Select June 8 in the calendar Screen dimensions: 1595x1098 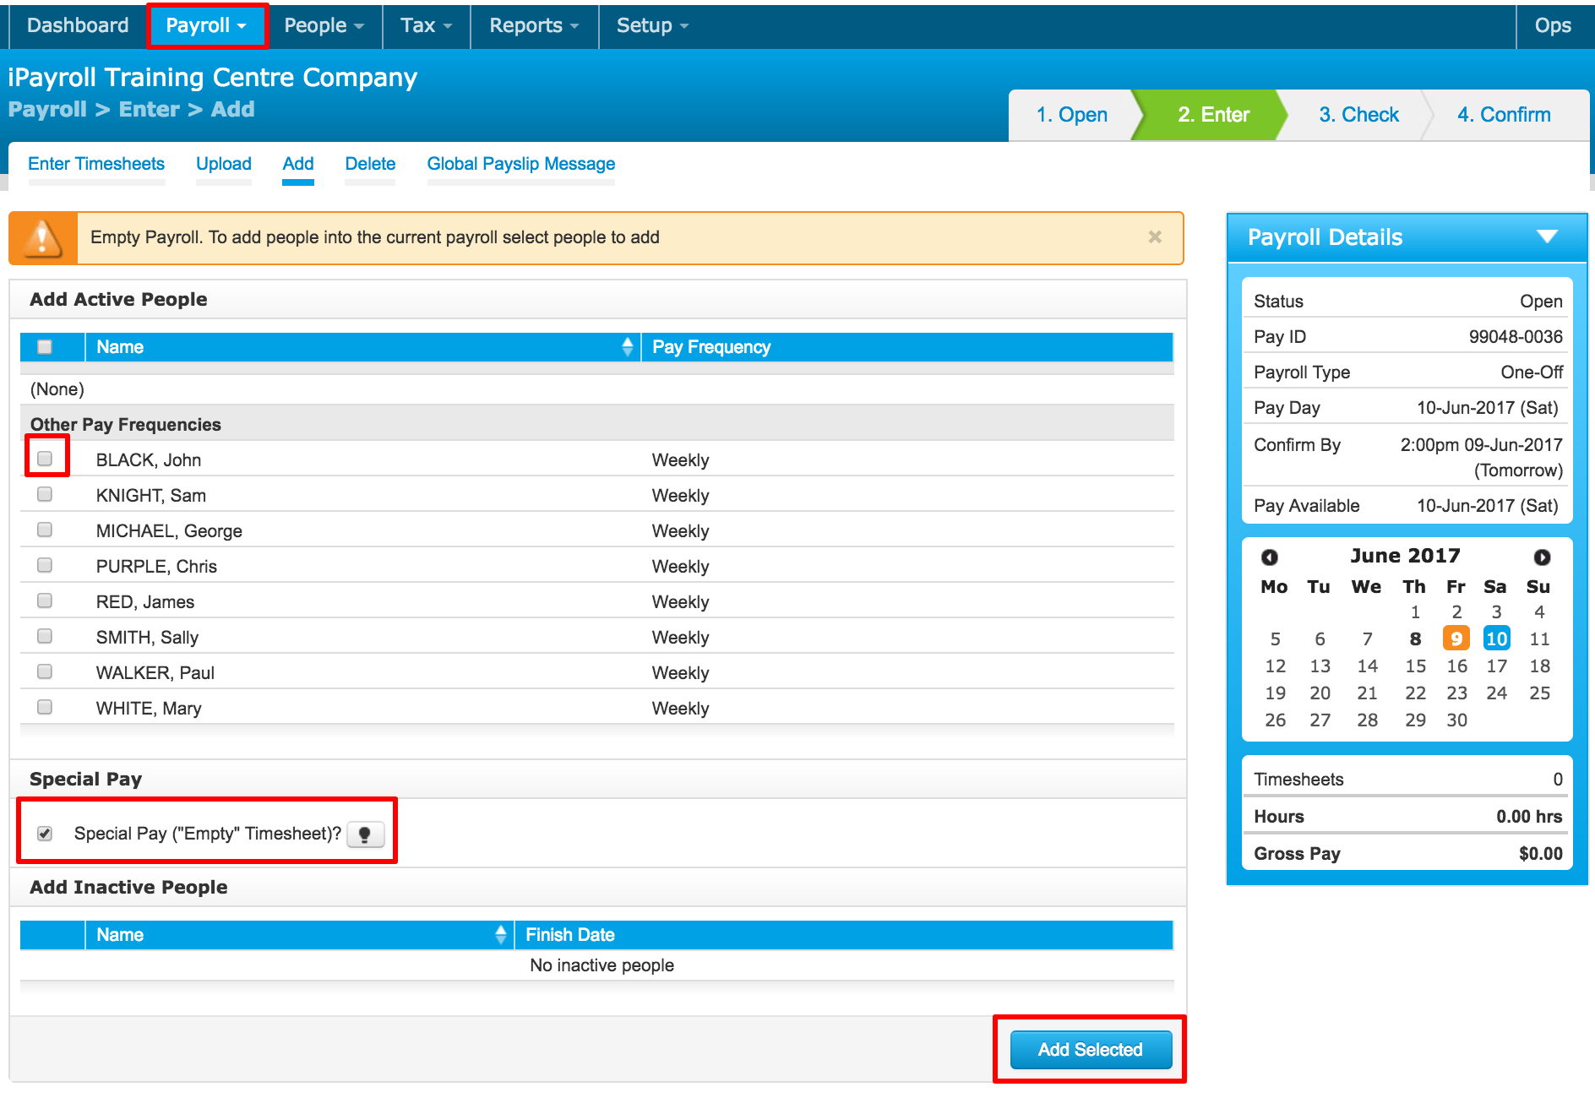1415,639
